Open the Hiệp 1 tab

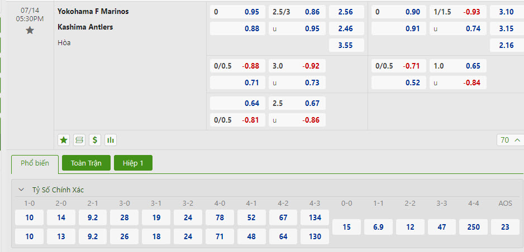pos(133,163)
